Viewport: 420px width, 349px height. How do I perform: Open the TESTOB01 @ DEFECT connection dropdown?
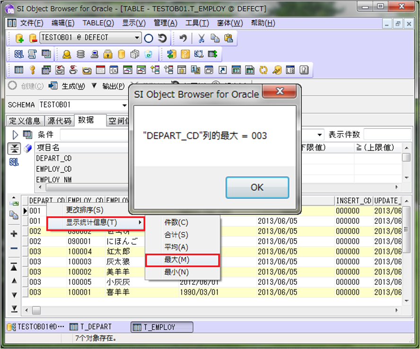click(x=137, y=38)
